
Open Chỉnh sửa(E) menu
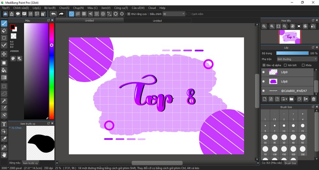tap(21, 8)
